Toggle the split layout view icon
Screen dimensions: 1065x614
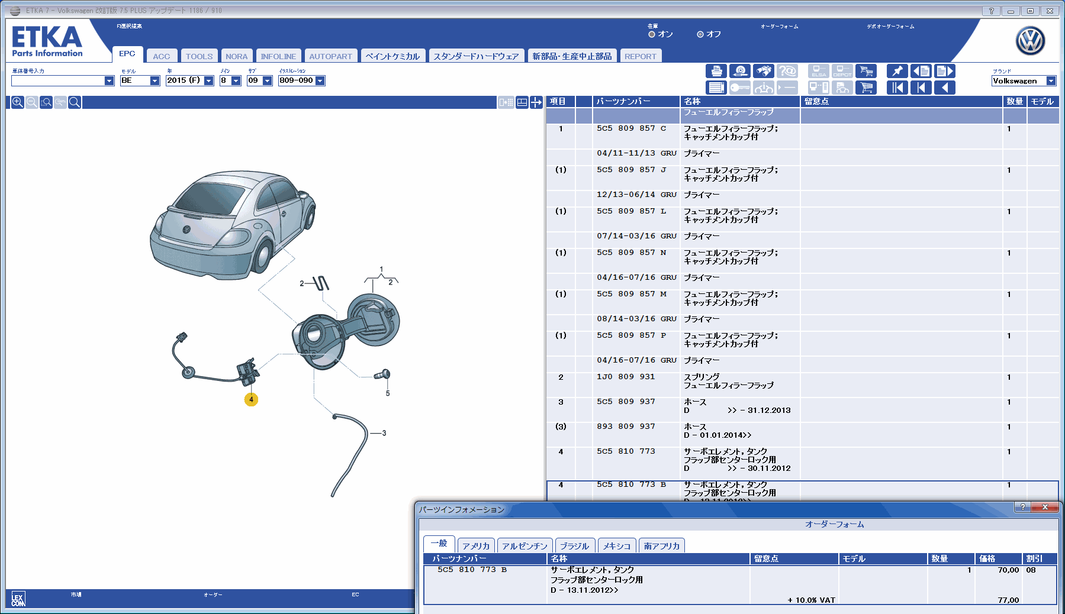522,102
